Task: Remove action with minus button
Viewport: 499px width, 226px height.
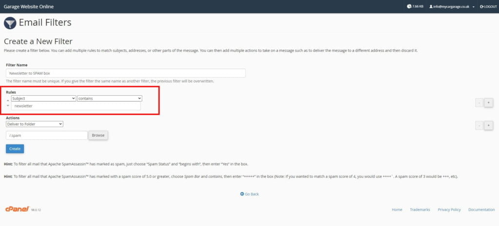Action: coord(479,125)
